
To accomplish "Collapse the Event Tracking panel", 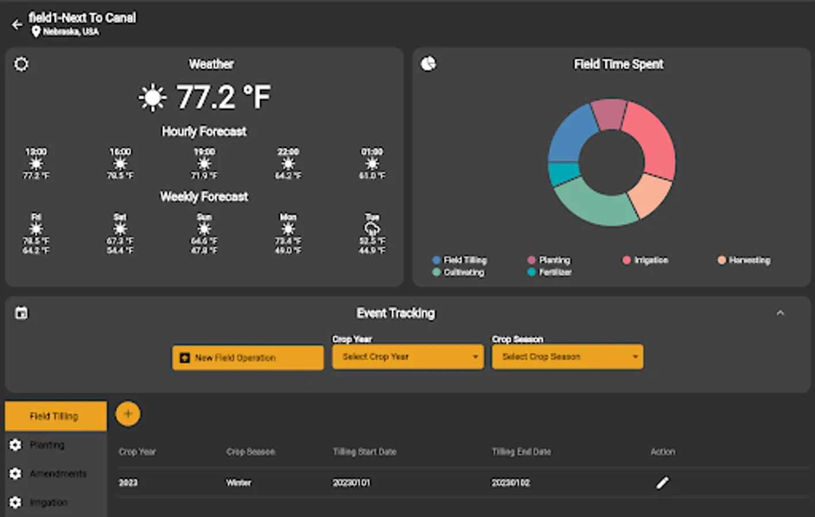I will click(780, 313).
